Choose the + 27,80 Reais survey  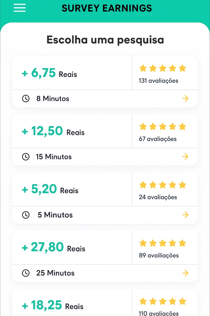(54, 248)
